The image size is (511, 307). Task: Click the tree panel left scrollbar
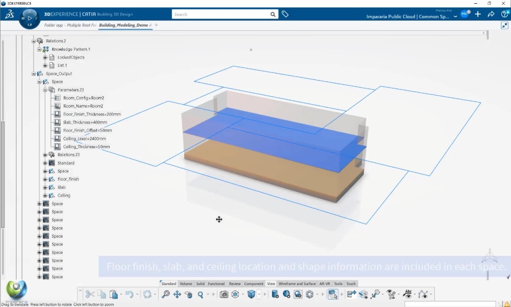point(3,174)
